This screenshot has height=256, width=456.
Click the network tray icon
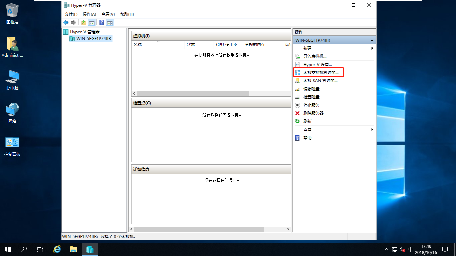tap(395, 249)
